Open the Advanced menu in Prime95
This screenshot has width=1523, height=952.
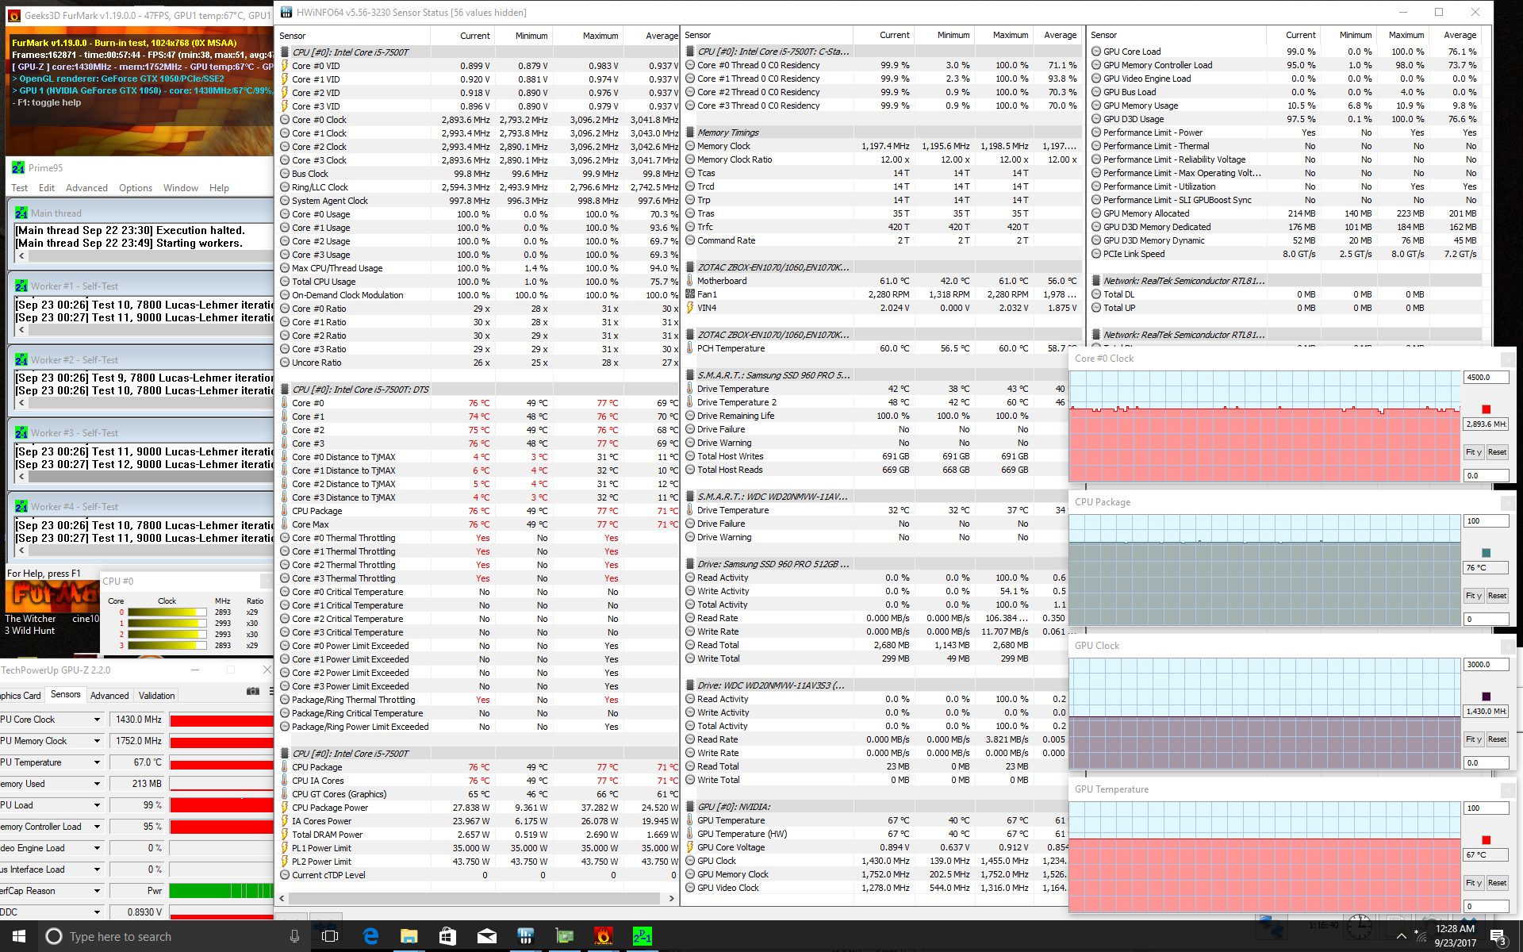[86, 188]
